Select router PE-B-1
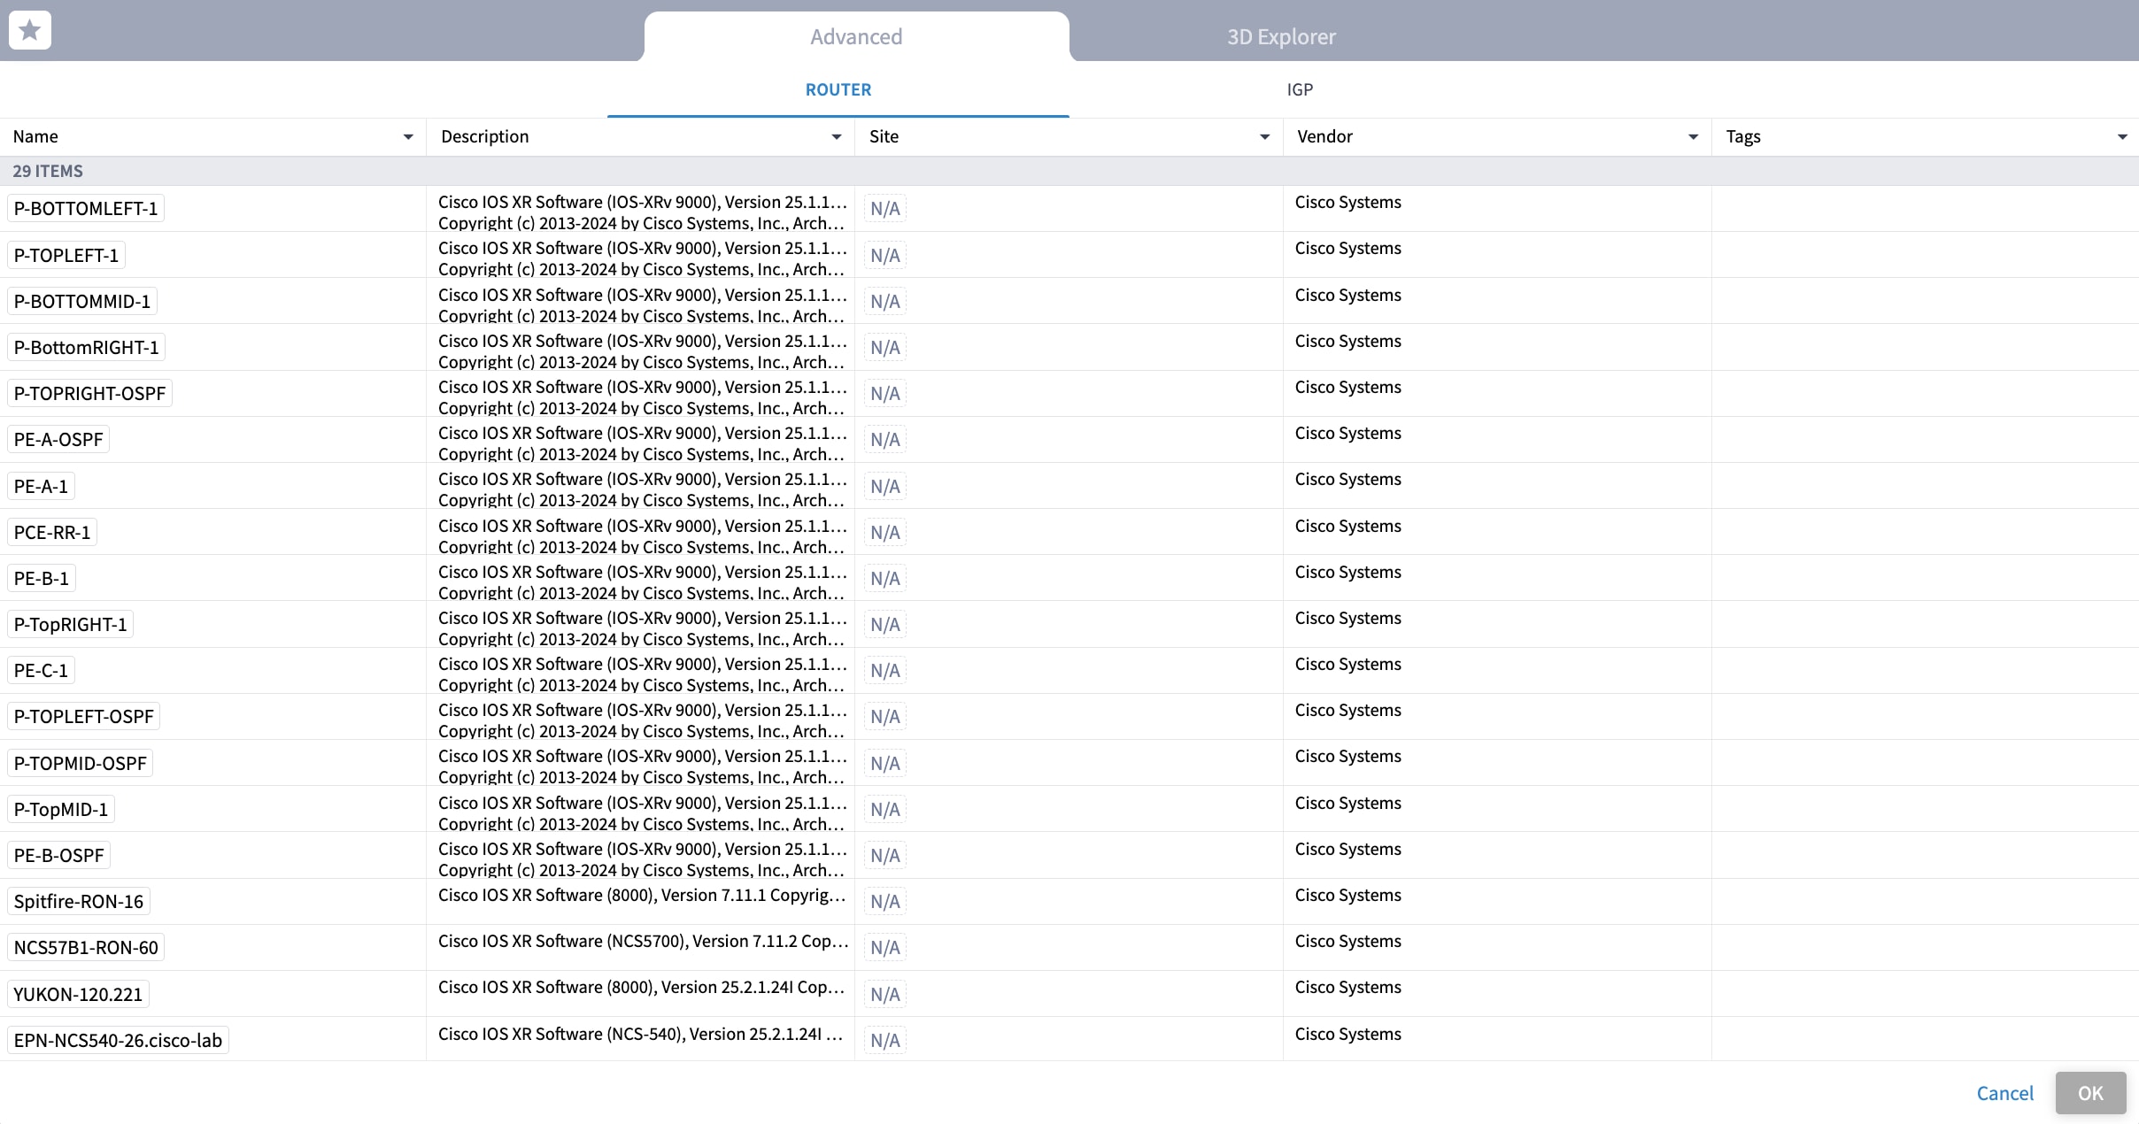The image size is (2139, 1124). [x=42, y=579]
